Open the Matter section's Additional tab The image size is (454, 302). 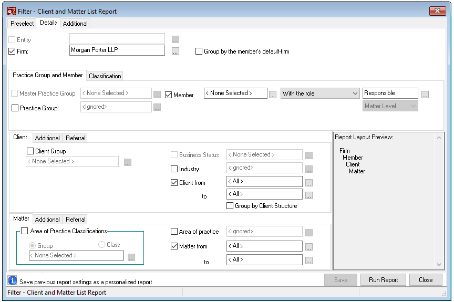47,220
